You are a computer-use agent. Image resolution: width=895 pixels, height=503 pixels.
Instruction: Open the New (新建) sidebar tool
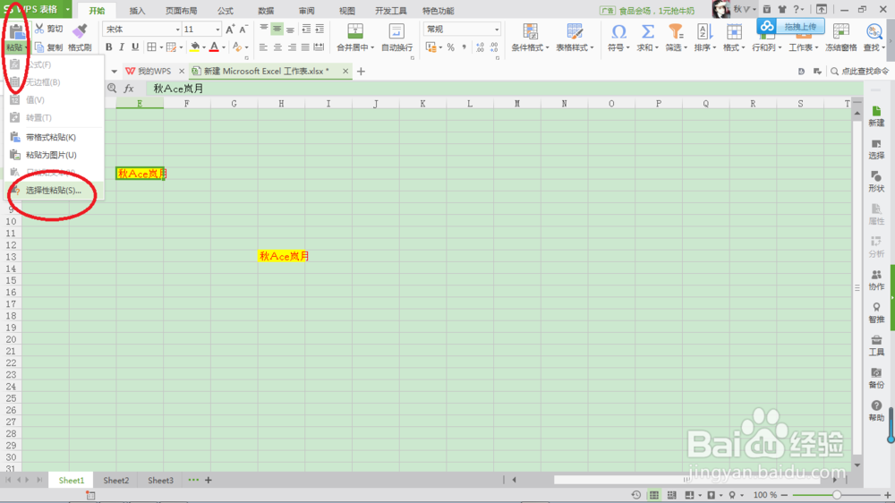(x=876, y=115)
